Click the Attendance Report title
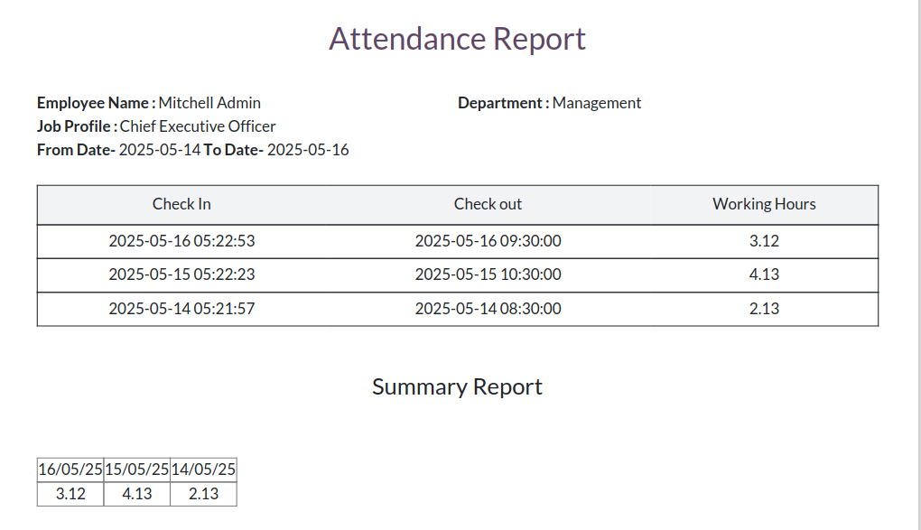The image size is (921, 530). (457, 39)
